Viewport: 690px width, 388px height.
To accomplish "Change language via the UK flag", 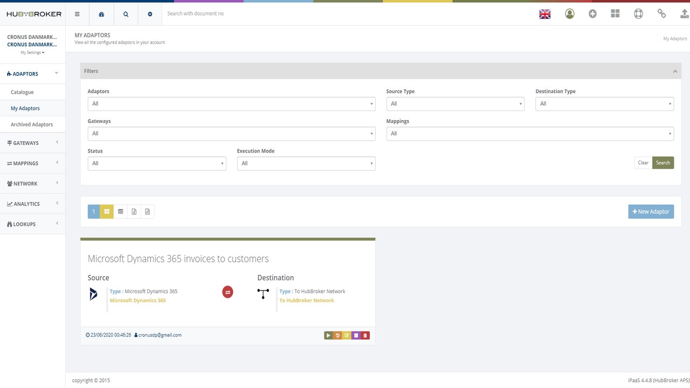I will click(x=545, y=14).
